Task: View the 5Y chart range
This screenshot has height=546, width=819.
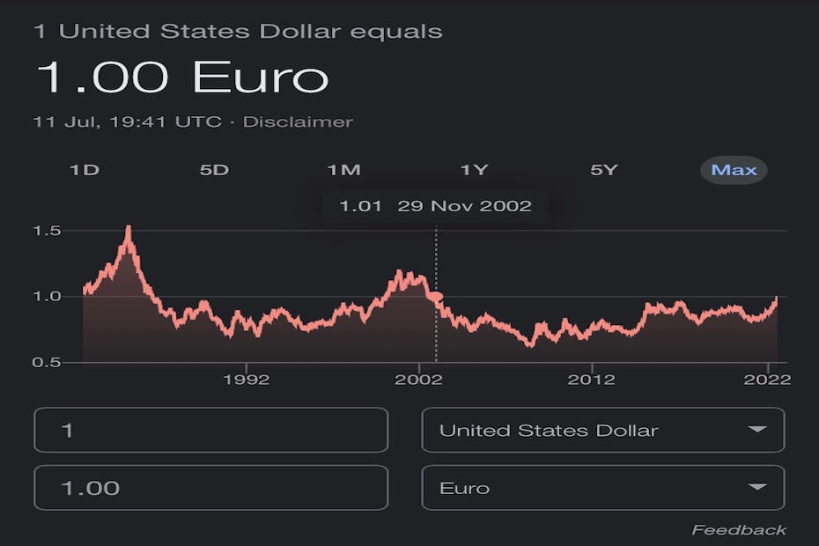Action: [x=604, y=169]
